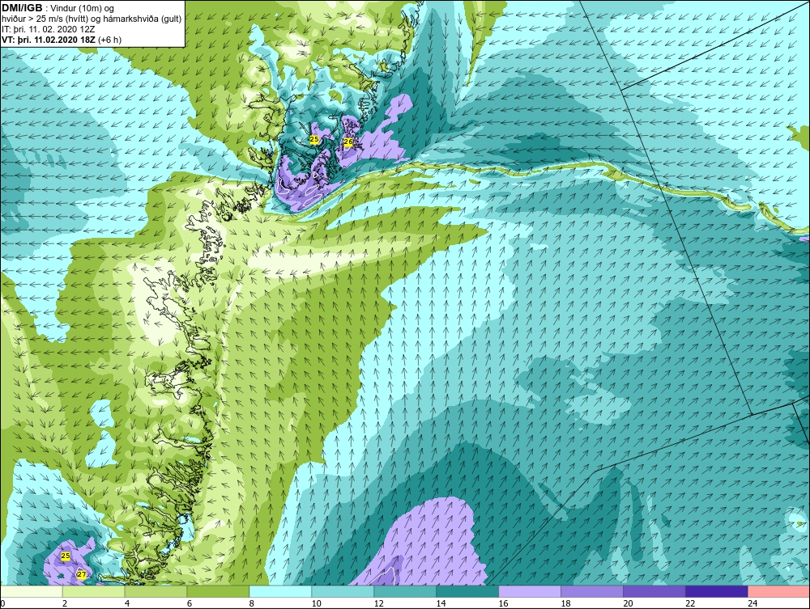Click the legend scale value '20'
The height and width of the screenshot is (609, 810).
(x=629, y=604)
